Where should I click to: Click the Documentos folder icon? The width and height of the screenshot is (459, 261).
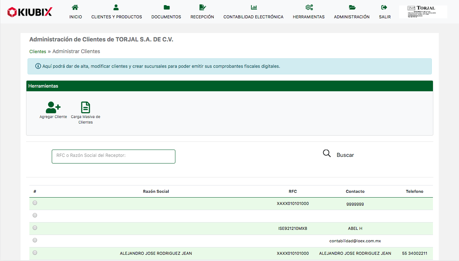(166, 7)
